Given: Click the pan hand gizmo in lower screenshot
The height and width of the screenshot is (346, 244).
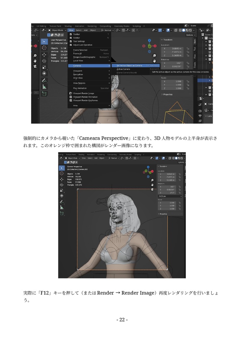Looking at the screenshot, I should [x=152, y=185].
